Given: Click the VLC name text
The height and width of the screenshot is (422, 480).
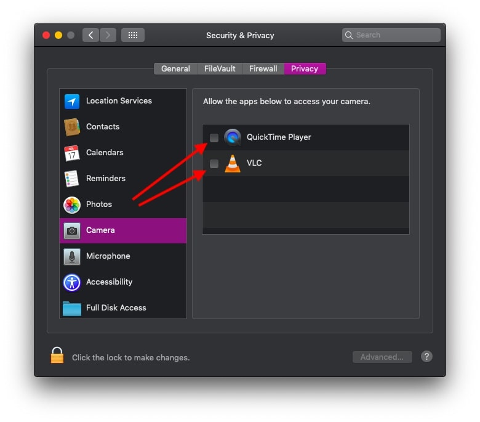Looking at the screenshot, I should [x=254, y=163].
